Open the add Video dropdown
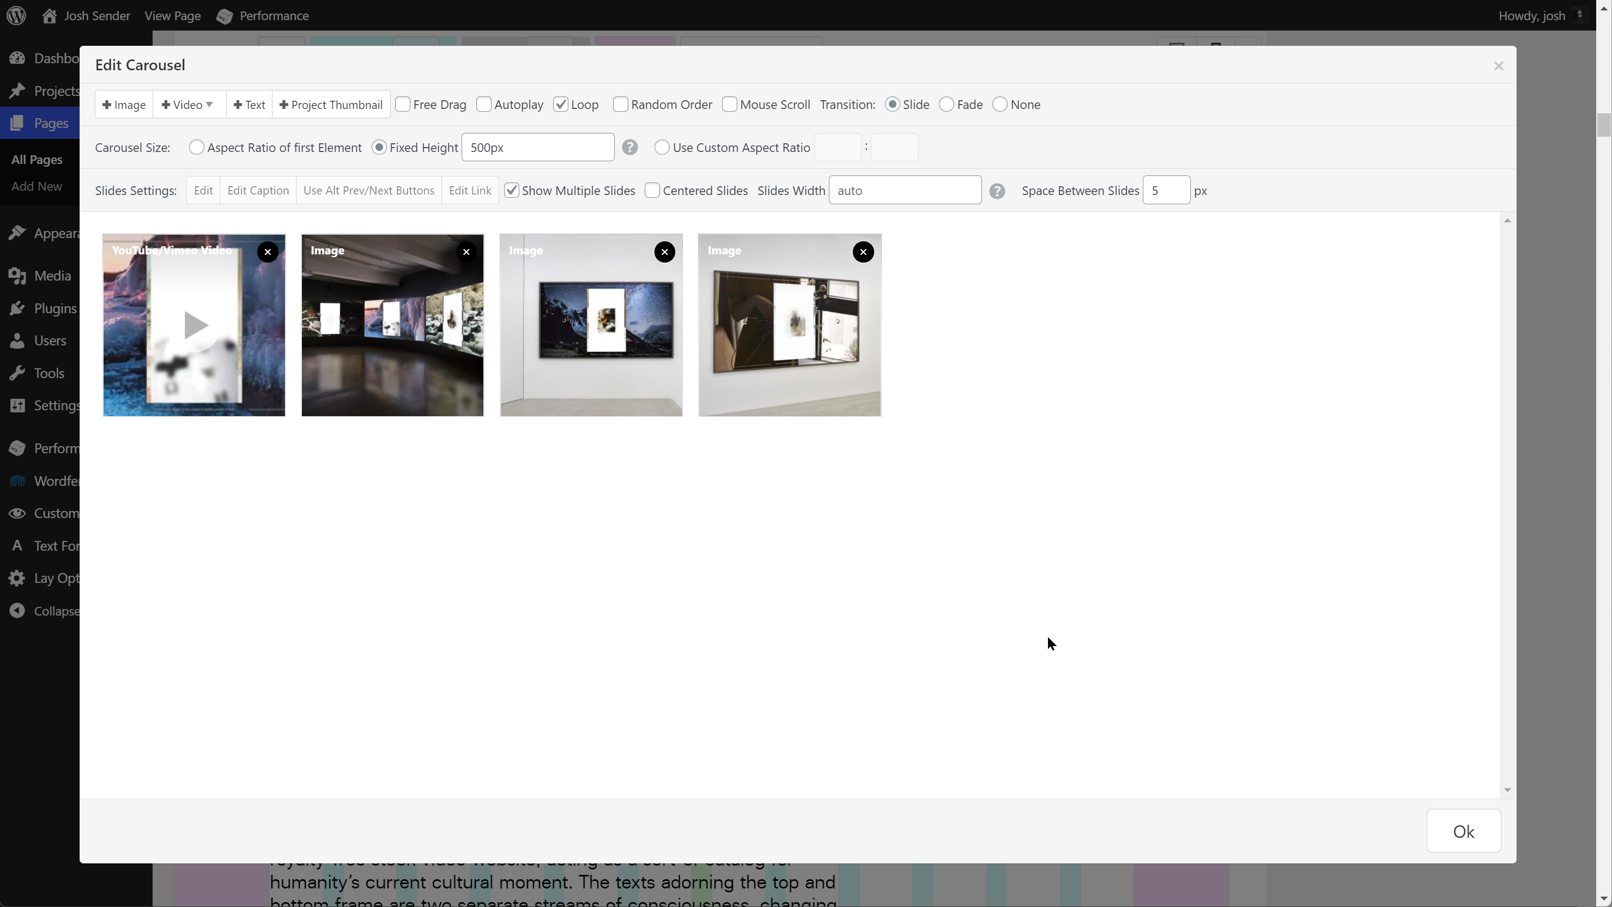This screenshot has height=907, width=1612. (x=187, y=105)
